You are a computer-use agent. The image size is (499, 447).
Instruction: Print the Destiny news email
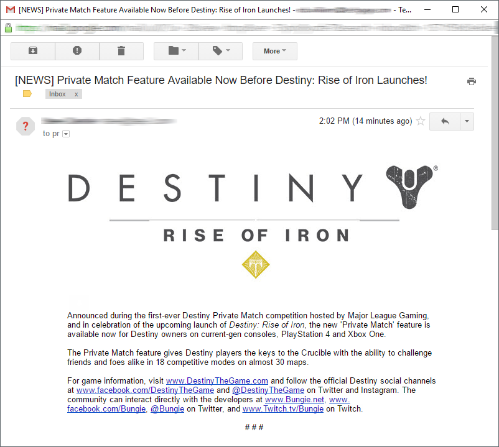pyautogui.click(x=471, y=81)
